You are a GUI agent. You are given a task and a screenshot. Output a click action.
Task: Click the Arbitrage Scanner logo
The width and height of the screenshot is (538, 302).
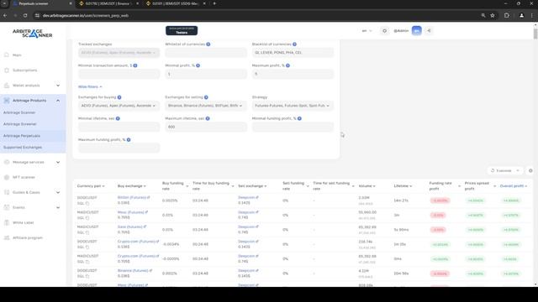32,34
